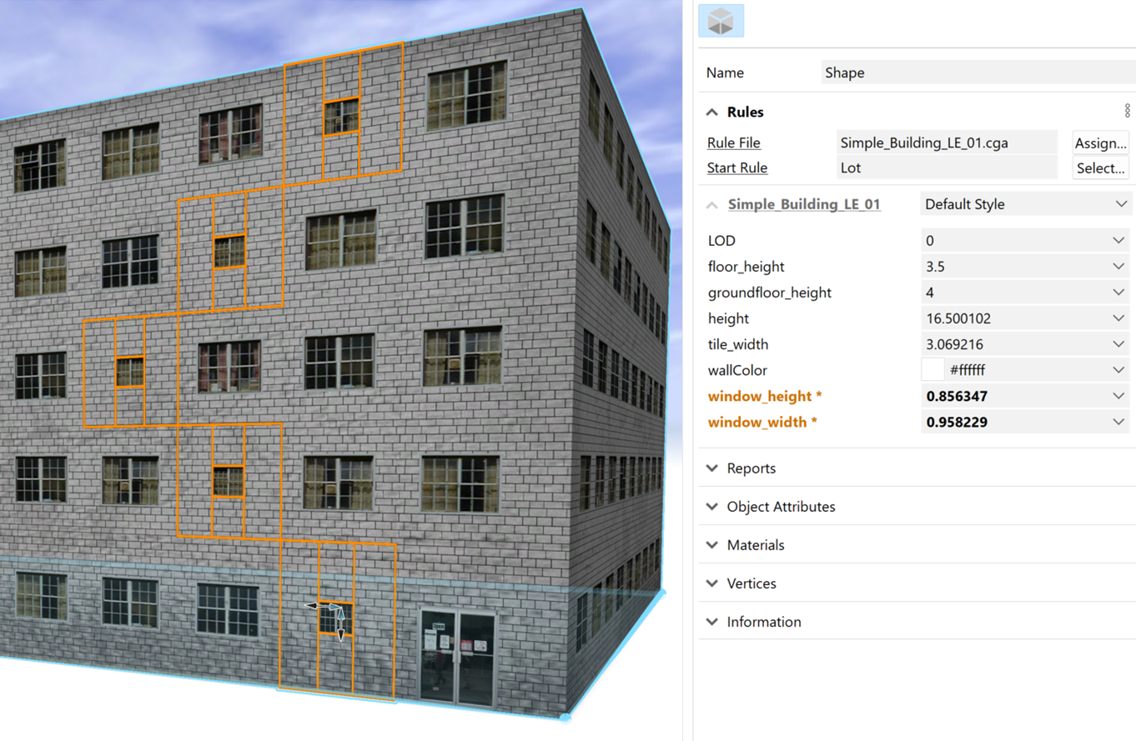This screenshot has width=1136, height=741.
Task: Open the Rule File link
Action: pyautogui.click(x=734, y=143)
